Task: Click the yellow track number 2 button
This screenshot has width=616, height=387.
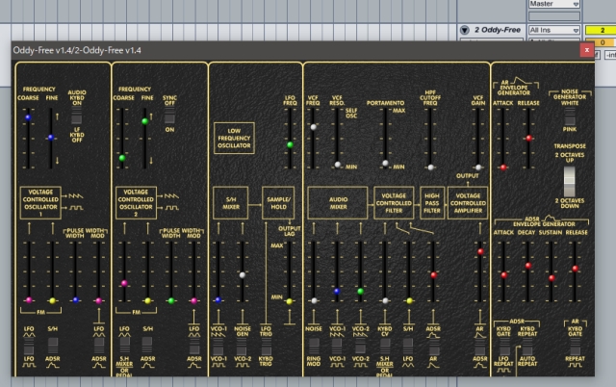Action: pyautogui.click(x=602, y=30)
